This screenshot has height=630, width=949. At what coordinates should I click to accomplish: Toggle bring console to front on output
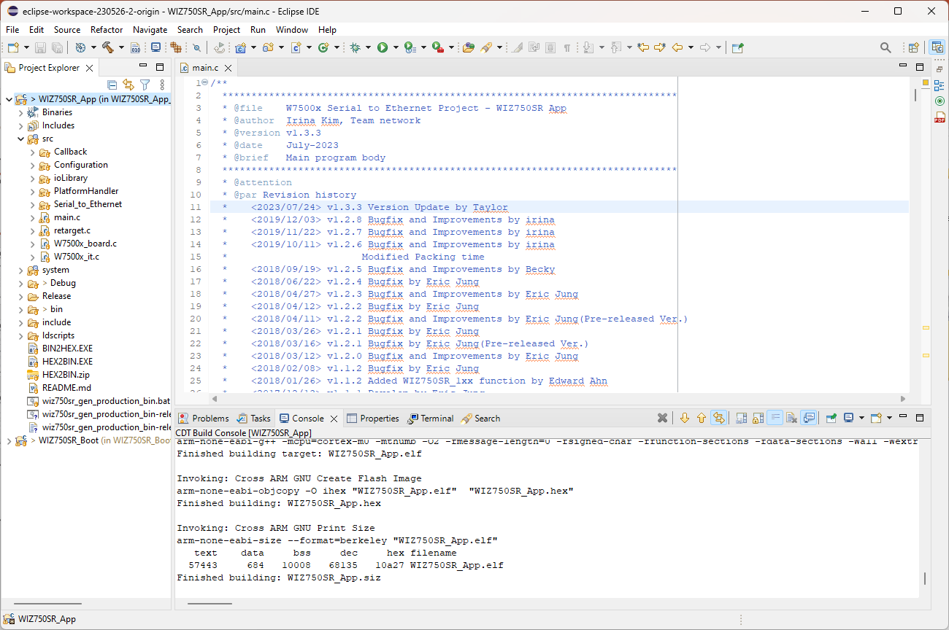click(x=810, y=418)
